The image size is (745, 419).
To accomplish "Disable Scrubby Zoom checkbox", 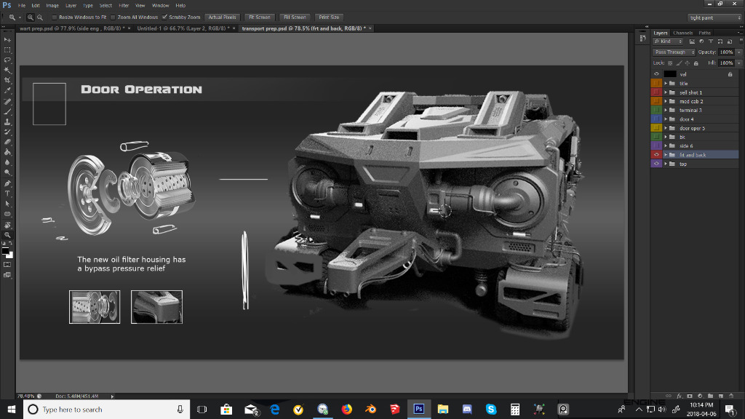I will click(x=165, y=17).
